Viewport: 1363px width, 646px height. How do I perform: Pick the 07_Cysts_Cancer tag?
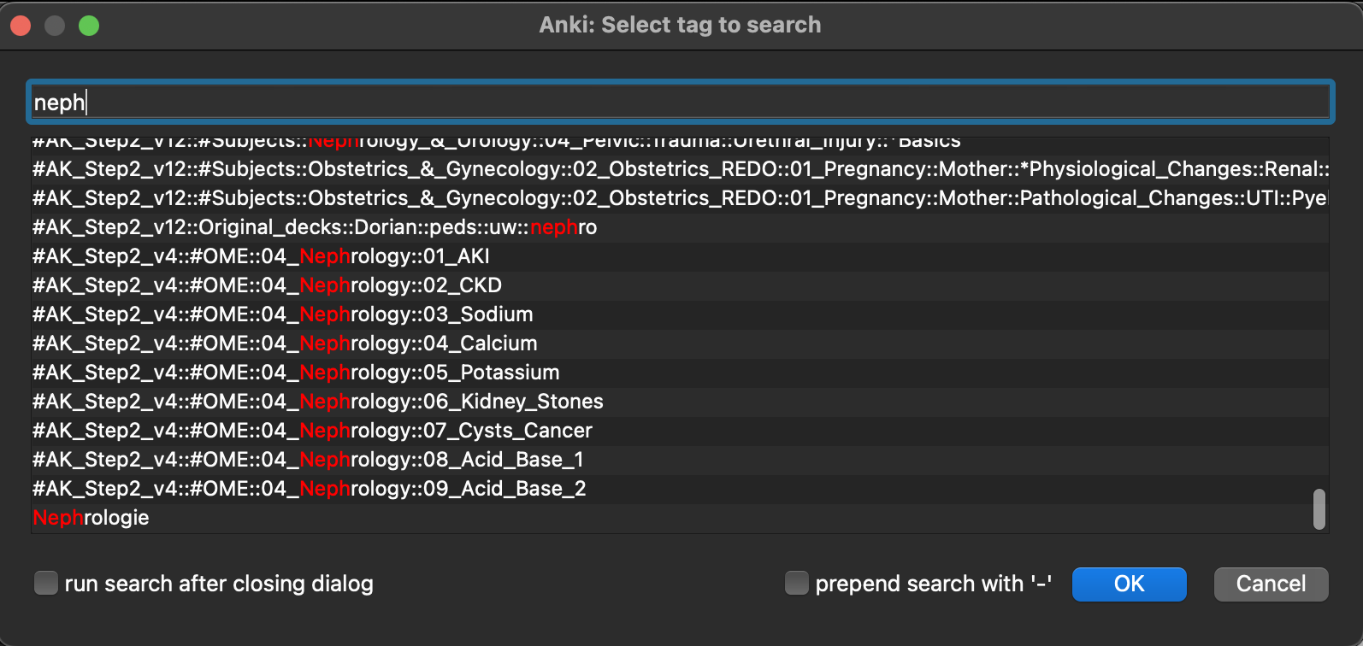click(312, 431)
